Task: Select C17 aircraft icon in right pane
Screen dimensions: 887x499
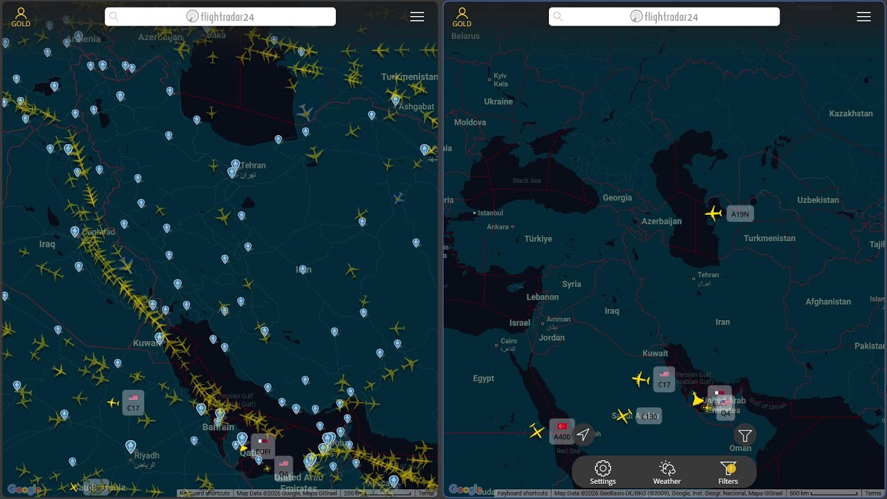Action: click(641, 379)
